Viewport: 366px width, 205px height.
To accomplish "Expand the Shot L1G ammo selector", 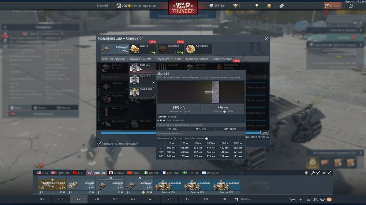I will (x=143, y=67).
